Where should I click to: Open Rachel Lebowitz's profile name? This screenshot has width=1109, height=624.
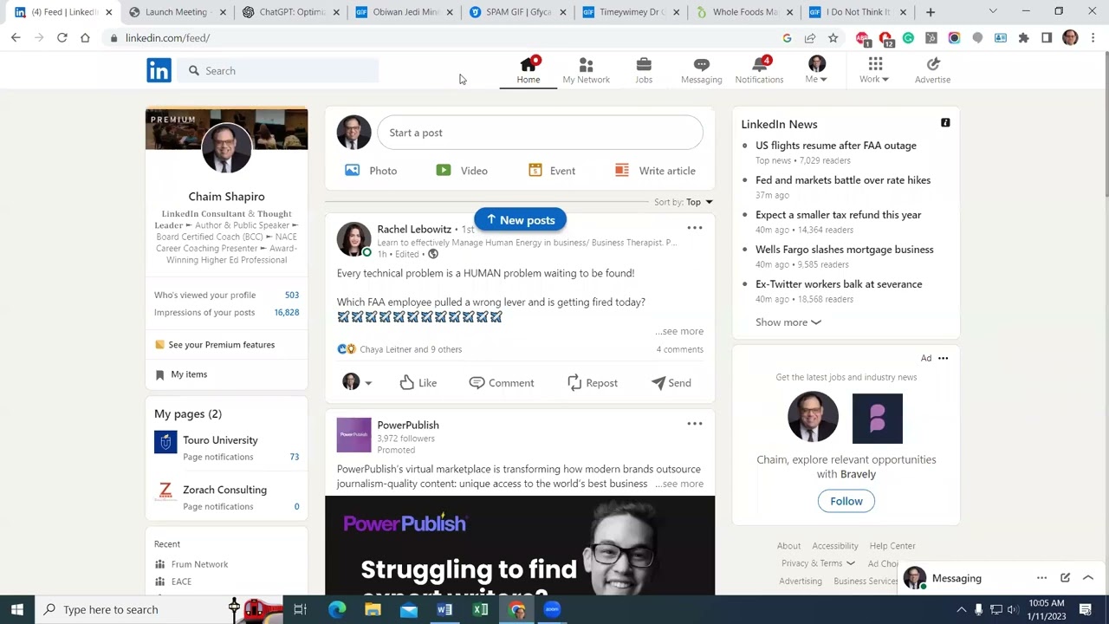coord(414,229)
